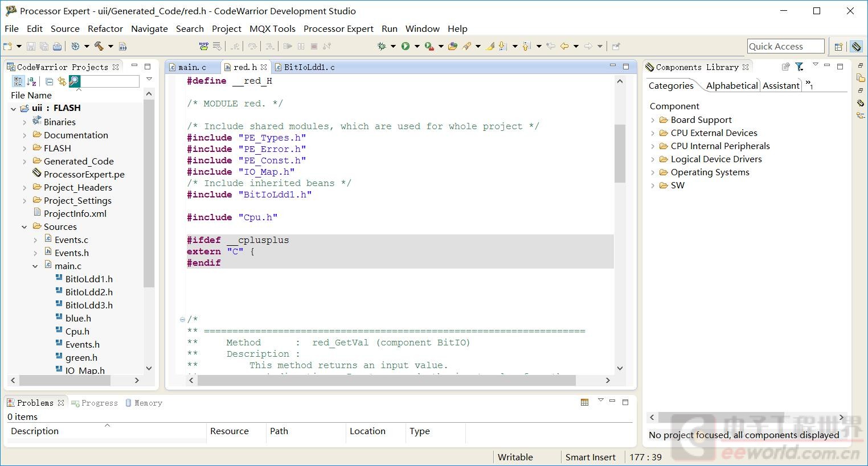Viewport: 868px width, 466px height.
Task: Close the red.h editor tab
Action: coord(264,67)
